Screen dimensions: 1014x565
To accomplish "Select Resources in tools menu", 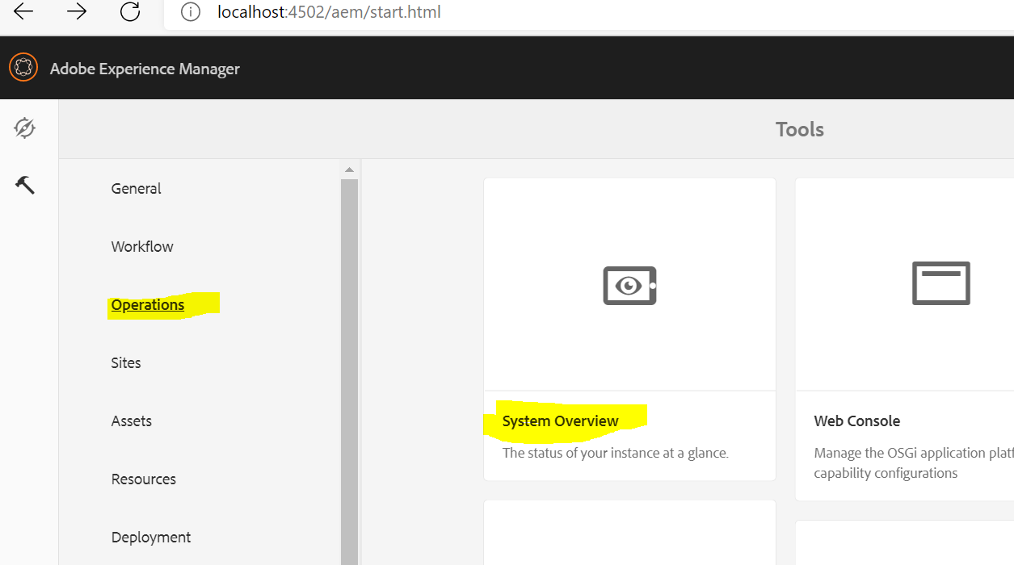I will point(144,479).
